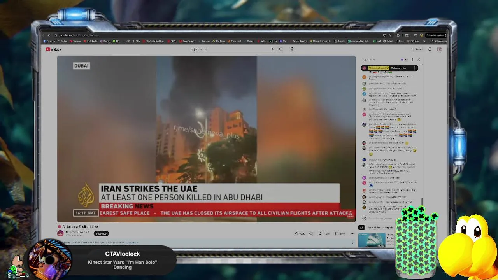The height and width of the screenshot is (280, 498).
Task: Click browser extensions puzzle icon
Action: tap(398, 35)
